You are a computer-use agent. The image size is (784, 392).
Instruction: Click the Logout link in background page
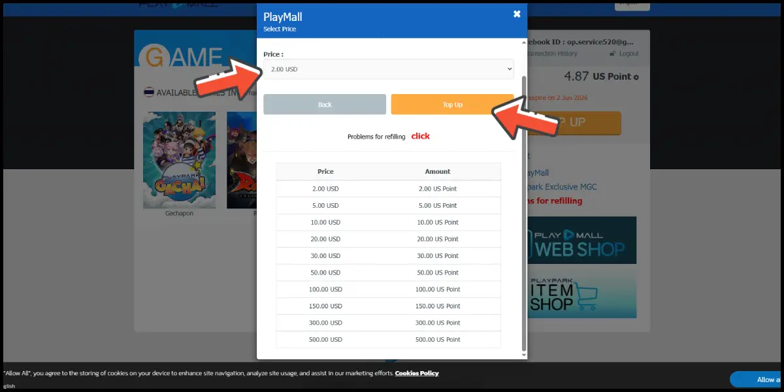point(625,54)
